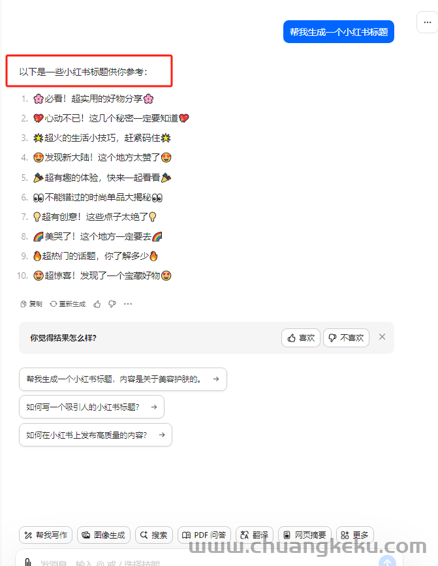The image size is (438, 566).
Task: Close the 你觉得结果怎么样 feedback bar
Action: (x=382, y=337)
